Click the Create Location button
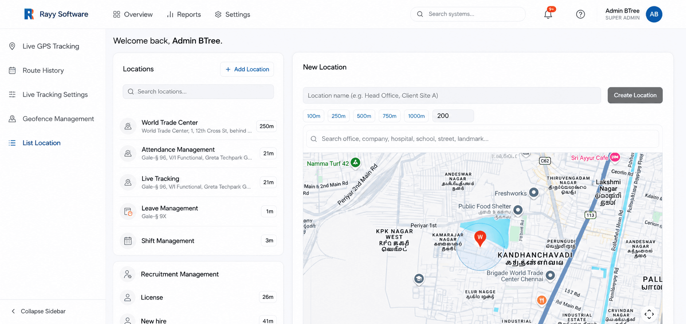The width and height of the screenshot is (686, 324). 635,95
